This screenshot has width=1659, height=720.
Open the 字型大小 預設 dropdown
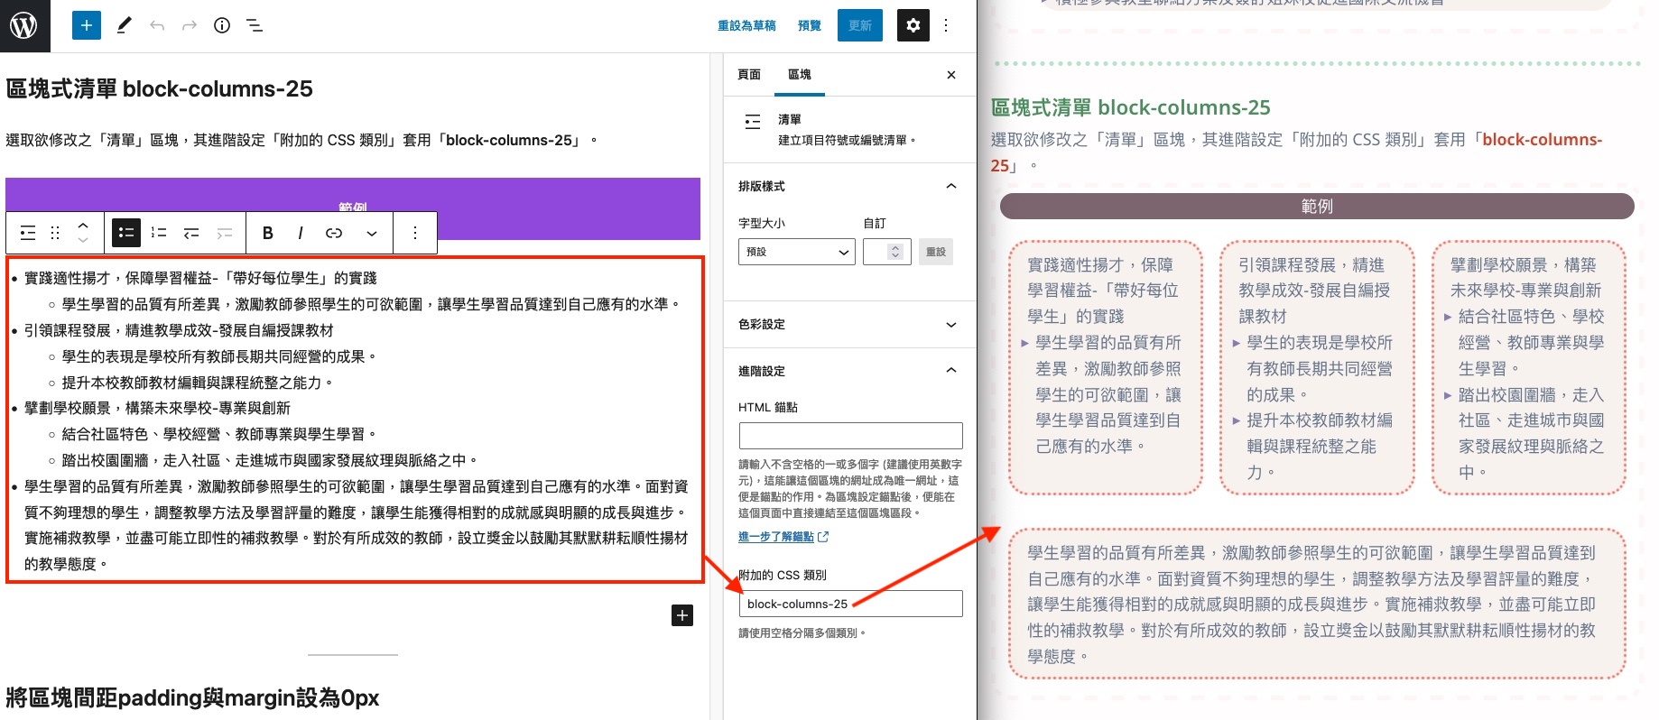796,252
